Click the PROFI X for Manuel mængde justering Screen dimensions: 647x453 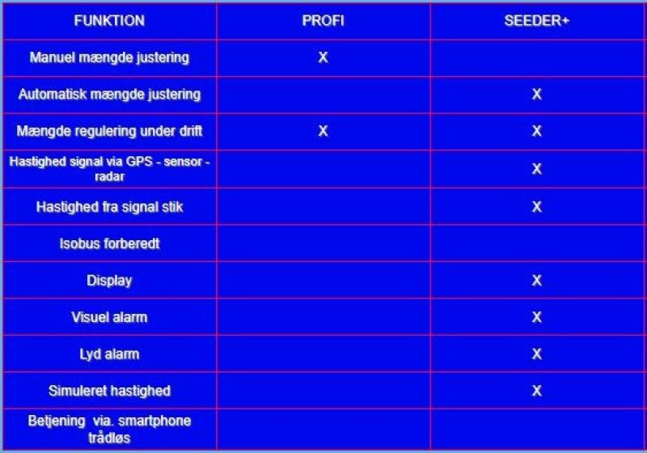click(x=323, y=57)
